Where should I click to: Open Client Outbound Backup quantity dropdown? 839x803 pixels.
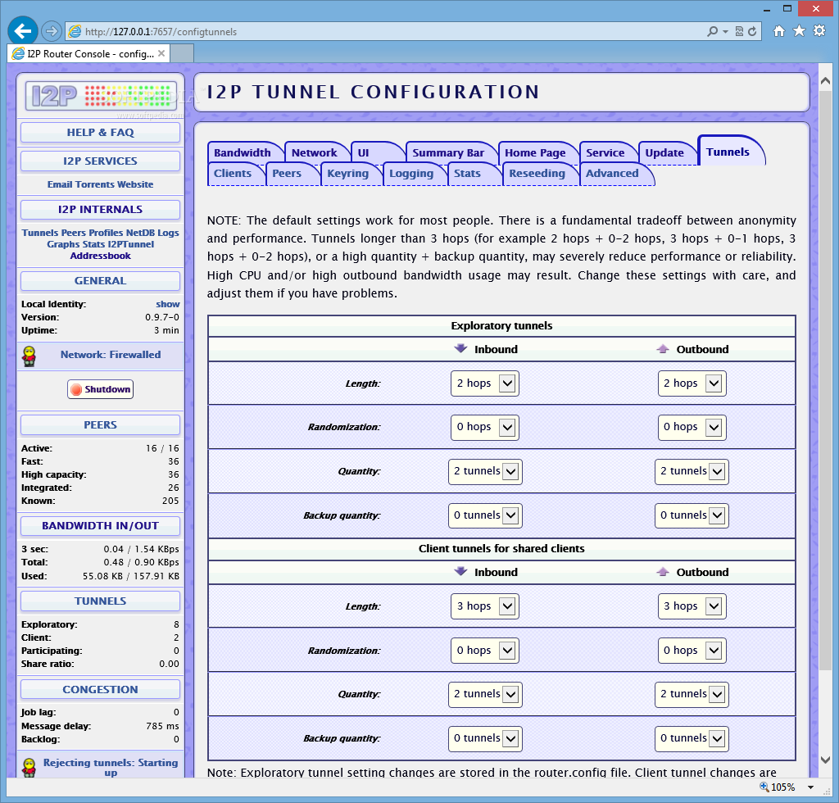[x=692, y=739]
